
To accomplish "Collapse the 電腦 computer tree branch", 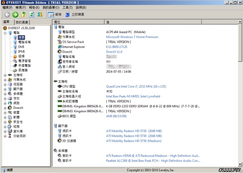I will [5, 33].
